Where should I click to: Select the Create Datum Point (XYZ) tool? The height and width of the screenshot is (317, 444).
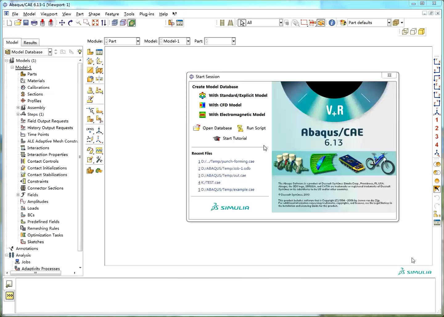[90, 130]
